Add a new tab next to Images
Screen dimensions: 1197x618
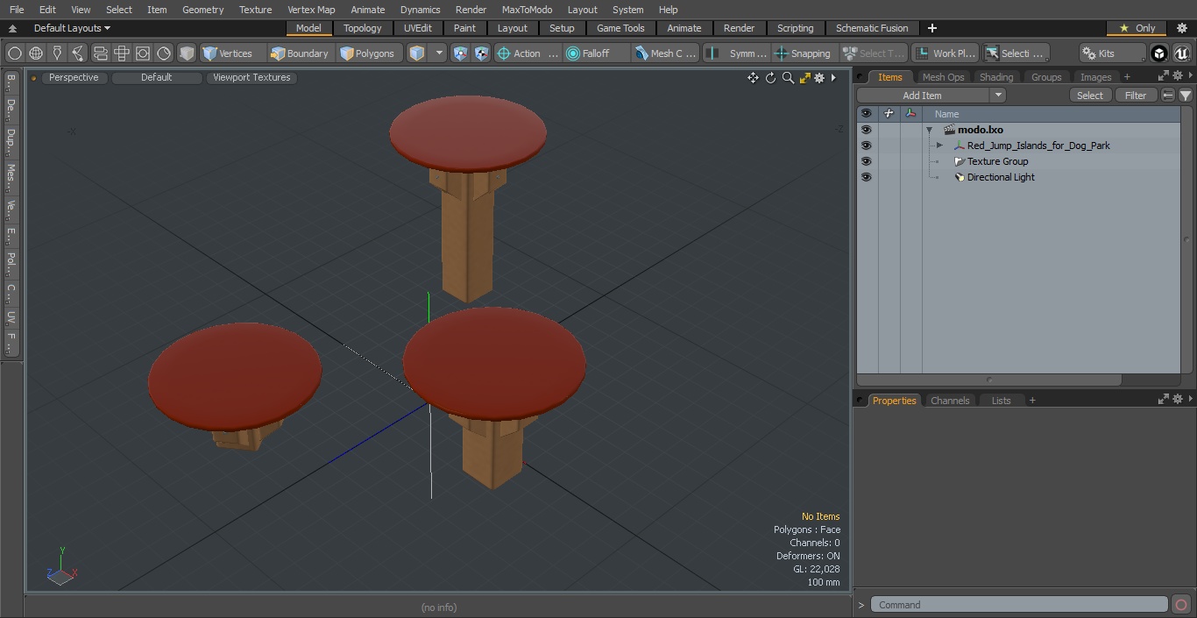(x=1127, y=77)
